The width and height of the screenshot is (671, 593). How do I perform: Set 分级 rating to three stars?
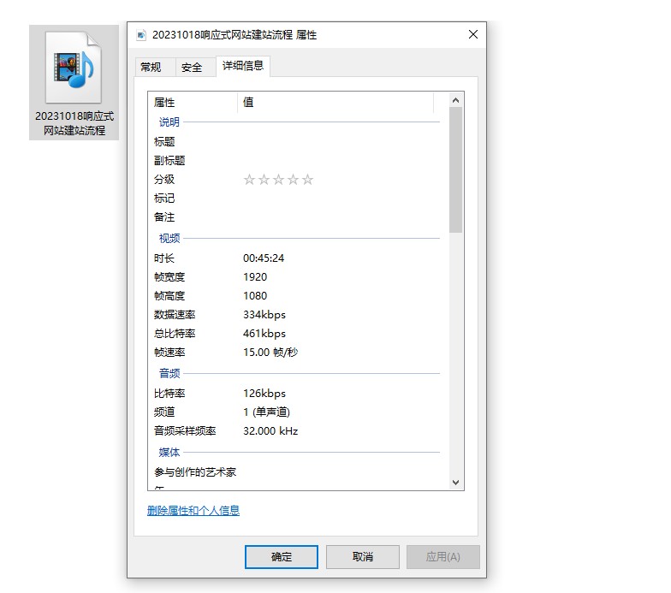pyautogui.click(x=279, y=180)
